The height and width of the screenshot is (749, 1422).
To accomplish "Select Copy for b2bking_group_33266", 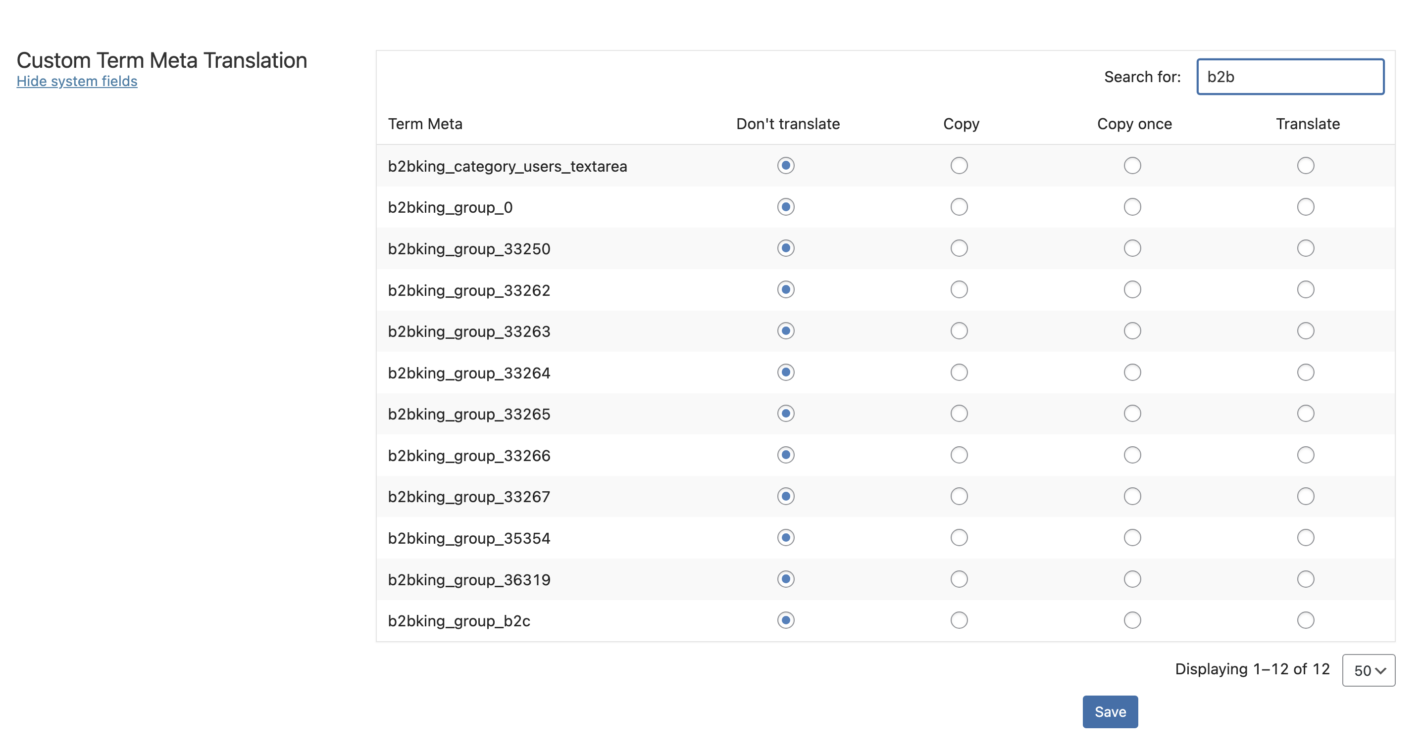I will tap(960, 455).
